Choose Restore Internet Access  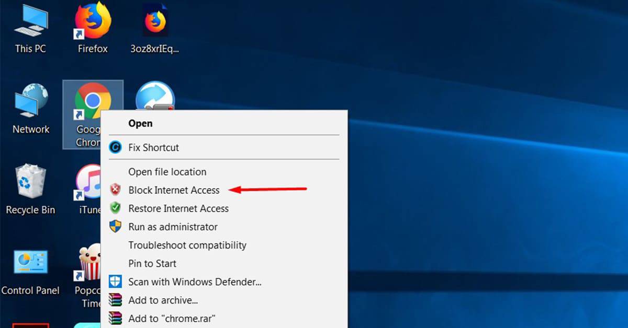(x=223, y=208)
